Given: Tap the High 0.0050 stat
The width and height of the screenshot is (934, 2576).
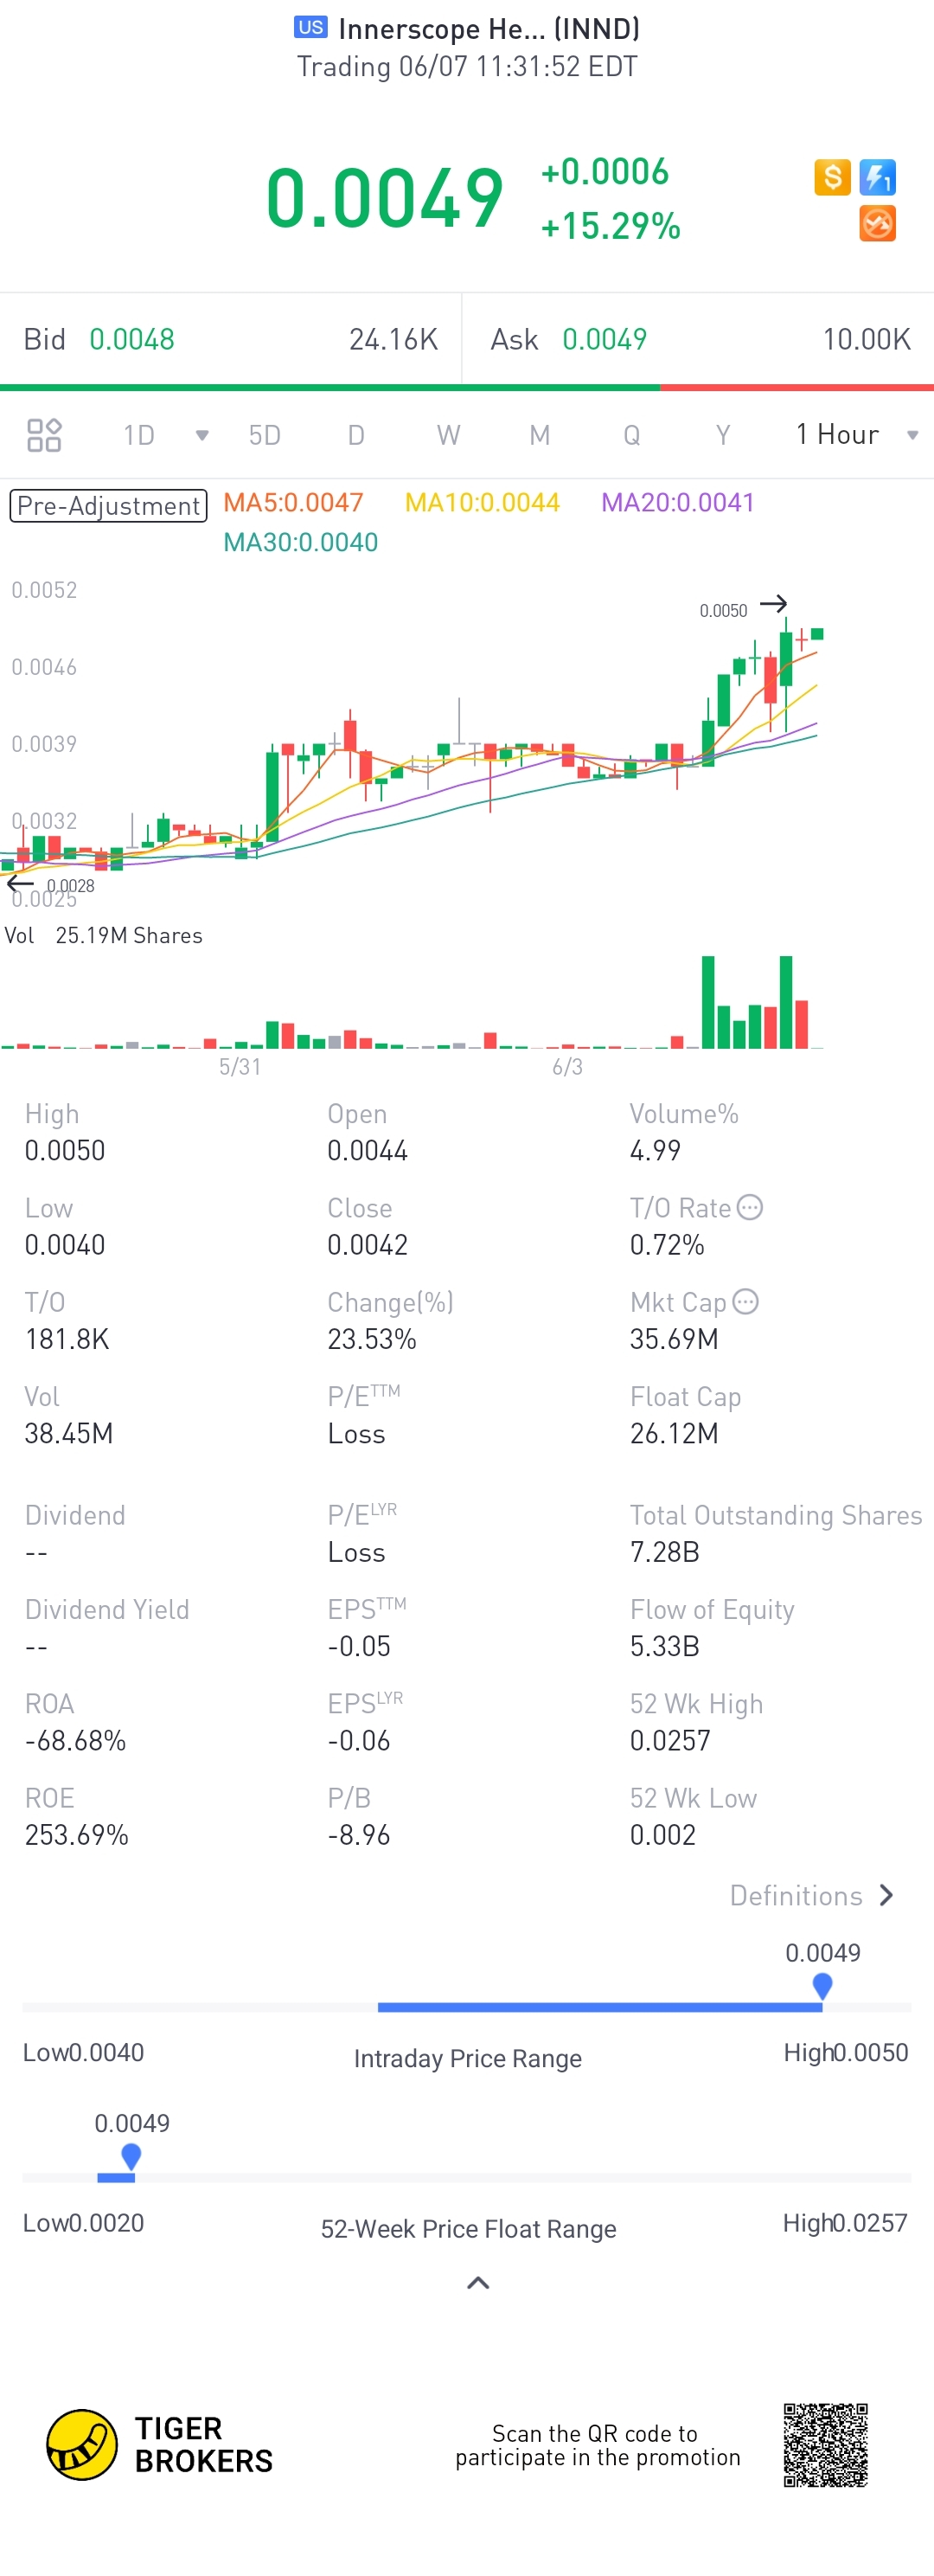Looking at the screenshot, I should click(65, 1132).
